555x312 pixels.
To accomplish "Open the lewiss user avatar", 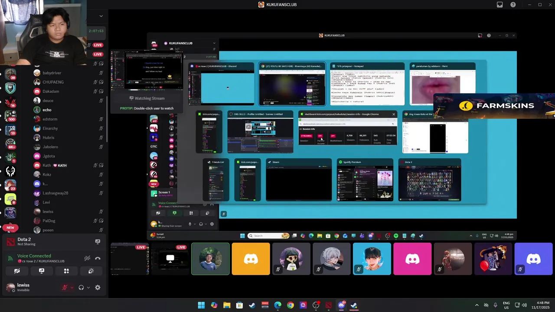I will (x=10, y=287).
